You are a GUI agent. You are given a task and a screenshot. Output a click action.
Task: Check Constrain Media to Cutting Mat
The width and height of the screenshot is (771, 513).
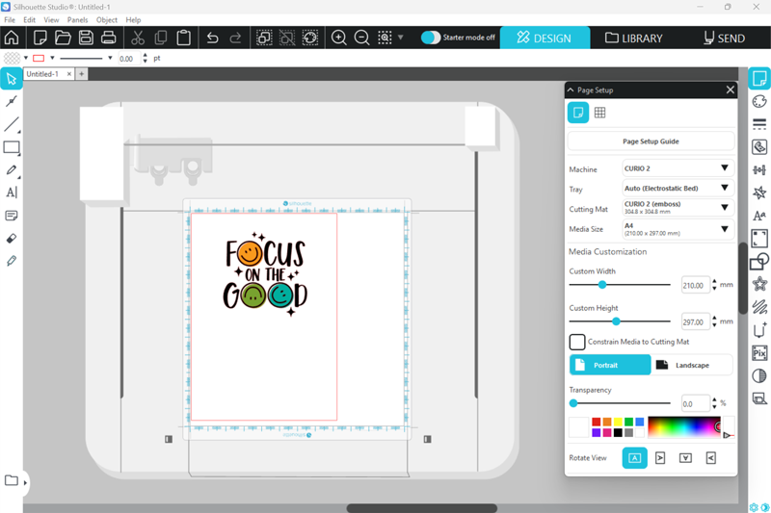(x=577, y=342)
